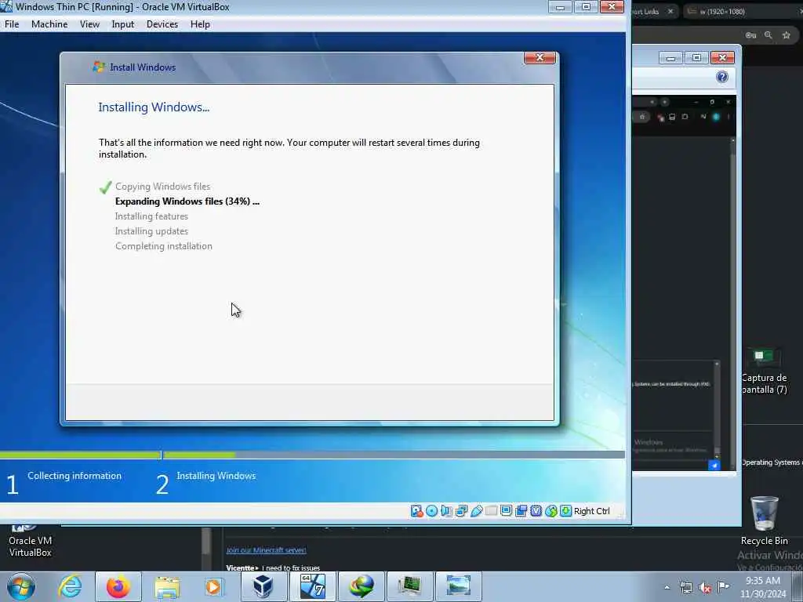The width and height of the screenshot is (803, 602).
Task: Open the View menu in VirtualBox
Action: click(89, 24)
